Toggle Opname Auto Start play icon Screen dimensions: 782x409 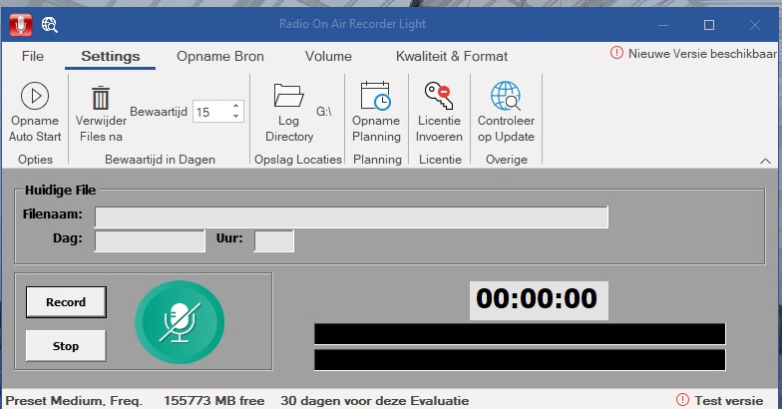click(x=35, y=96)
